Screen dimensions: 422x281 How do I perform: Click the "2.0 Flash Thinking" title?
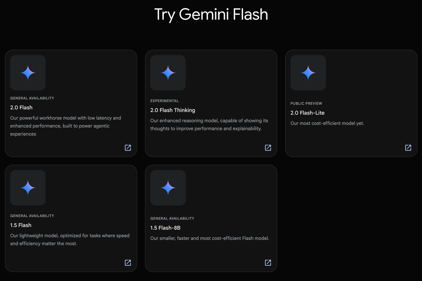coord(173,110)
